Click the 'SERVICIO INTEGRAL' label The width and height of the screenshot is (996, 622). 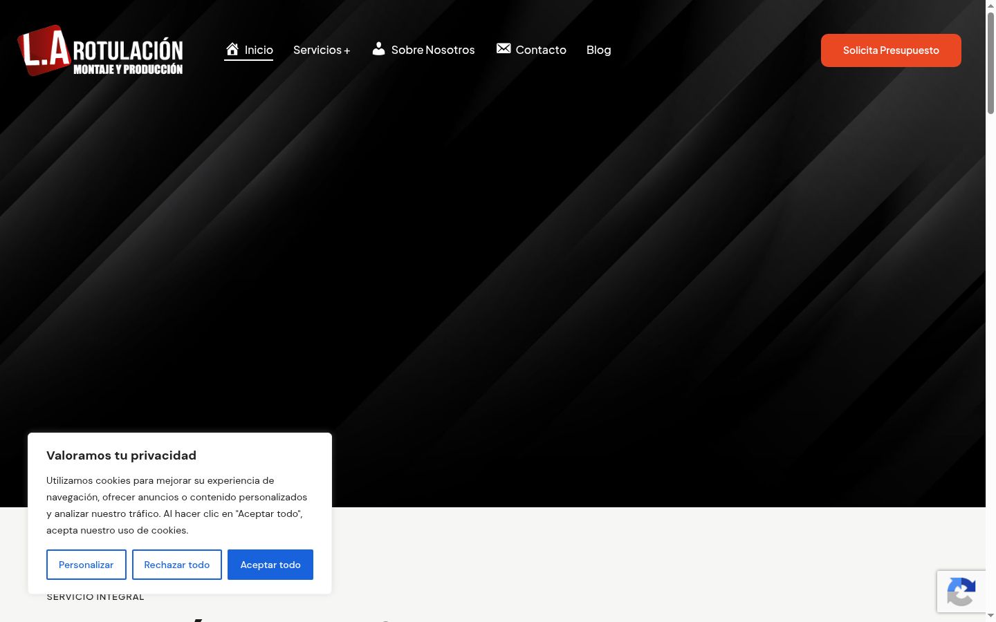coord(95,597)
